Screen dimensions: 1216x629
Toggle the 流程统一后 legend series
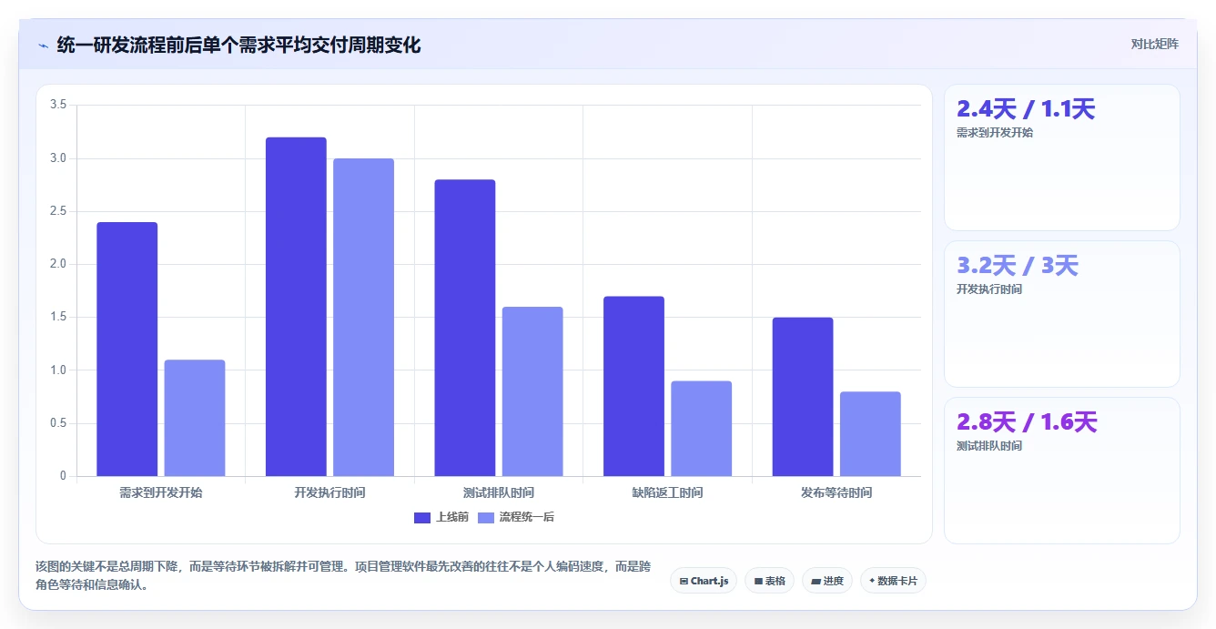tap(516, 517)
